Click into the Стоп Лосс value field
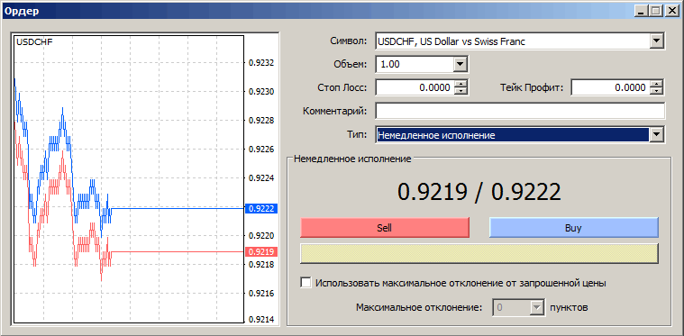This screenshot has width=684, height=336. click(x=415, y=88)
